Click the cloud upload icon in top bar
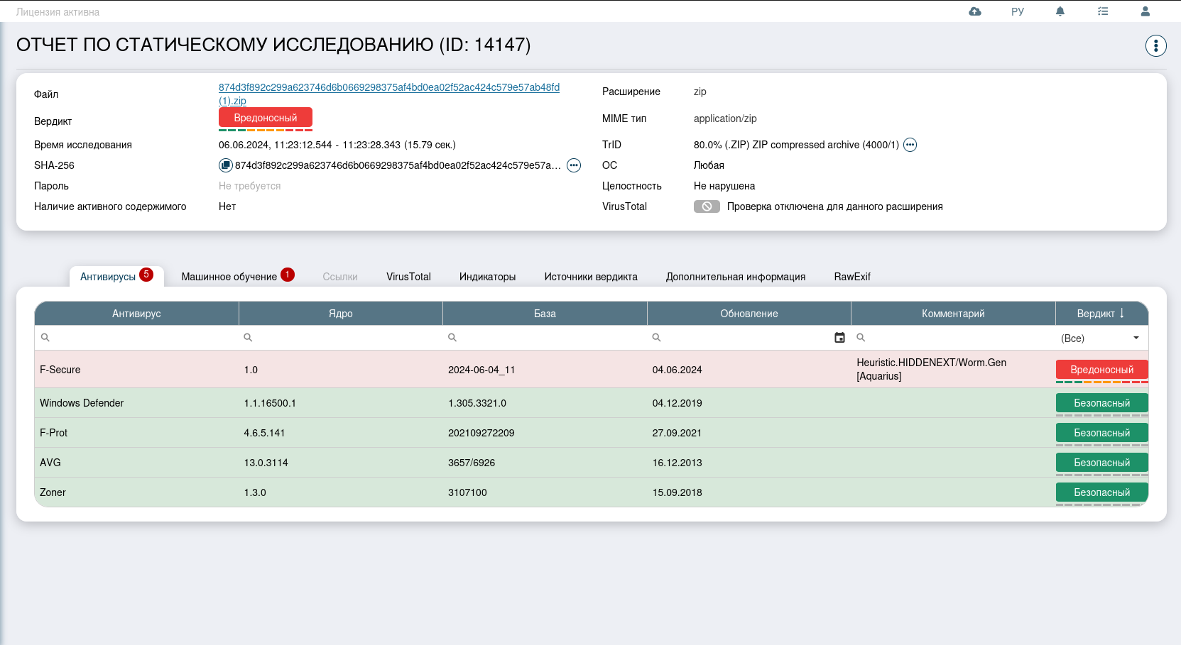Screen dimensions: 1181x645 click(x=975, y=11)
